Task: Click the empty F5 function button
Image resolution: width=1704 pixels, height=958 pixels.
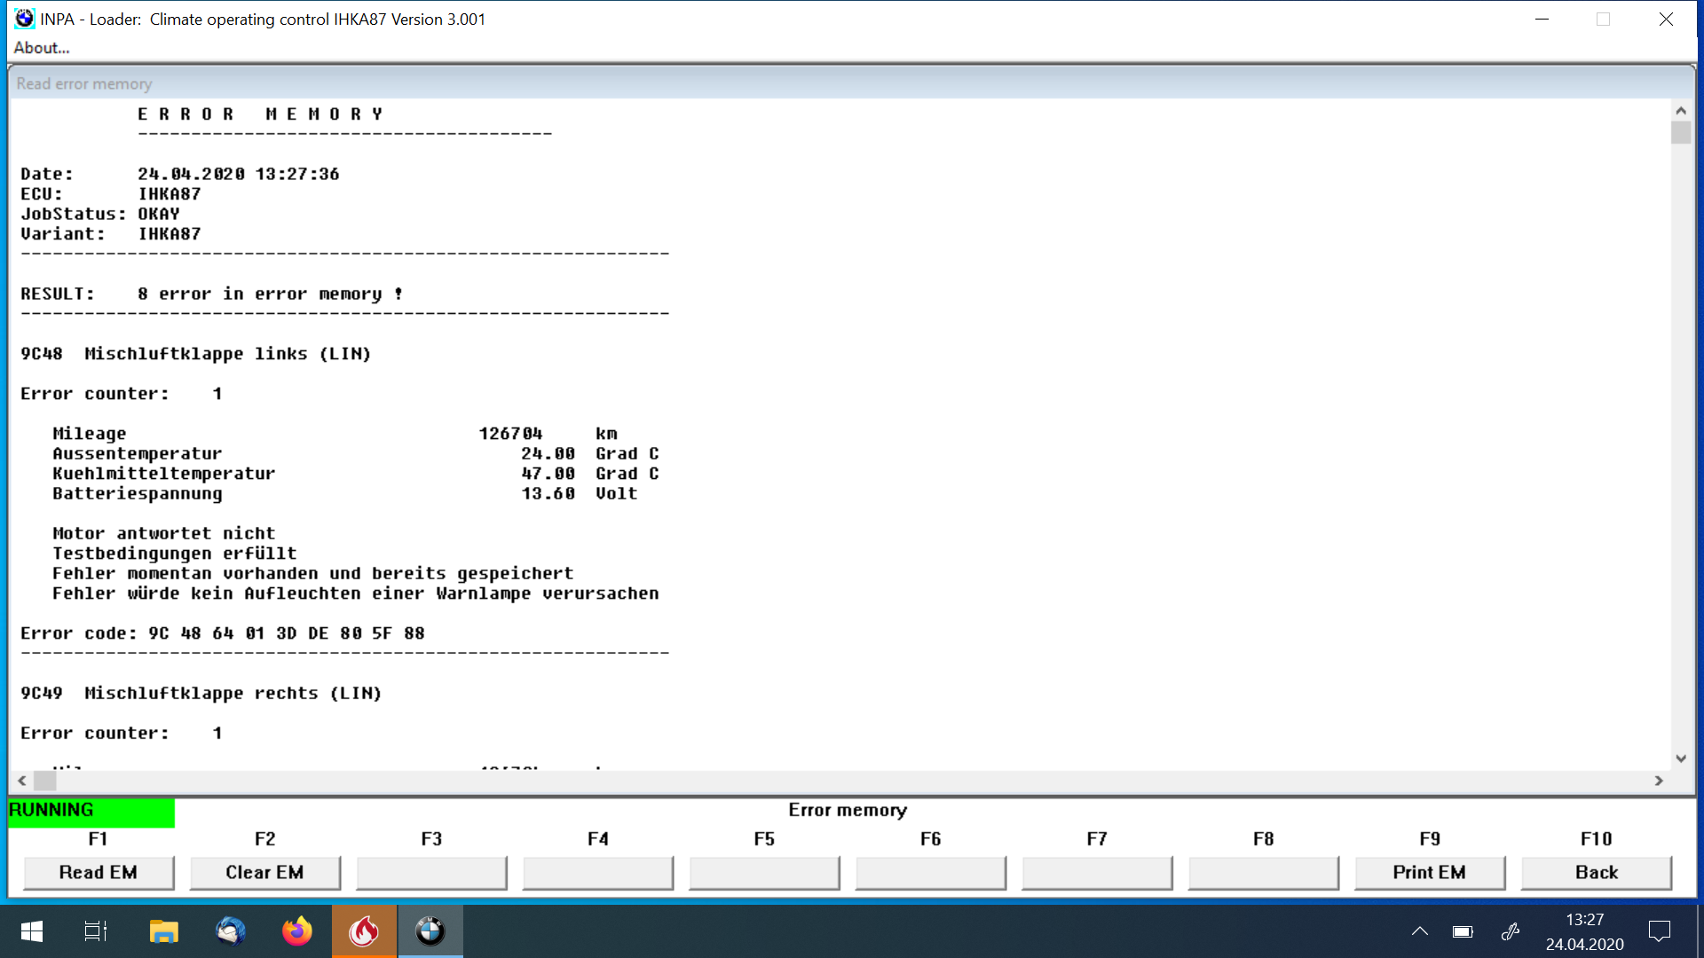Action: (x=764, y=873)
